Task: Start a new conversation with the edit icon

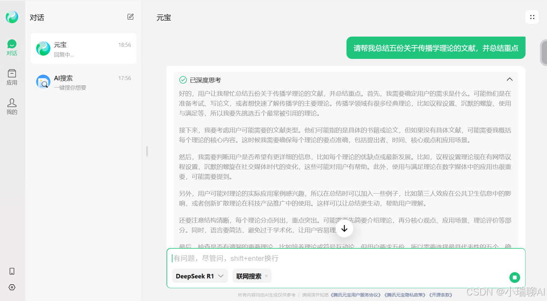Action: [x=130, y=17]
